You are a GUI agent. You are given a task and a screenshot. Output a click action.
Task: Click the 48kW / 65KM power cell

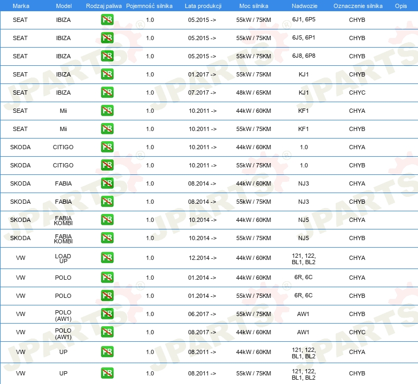point(253,93)
